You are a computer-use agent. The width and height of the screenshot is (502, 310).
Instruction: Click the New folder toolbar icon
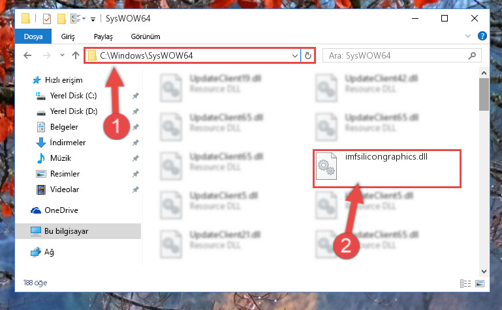click(61, 19)
